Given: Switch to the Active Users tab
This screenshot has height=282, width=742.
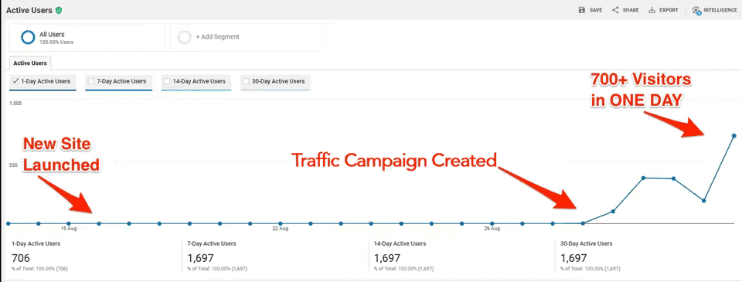Looking at the screenshot, I should click(30, 63).
